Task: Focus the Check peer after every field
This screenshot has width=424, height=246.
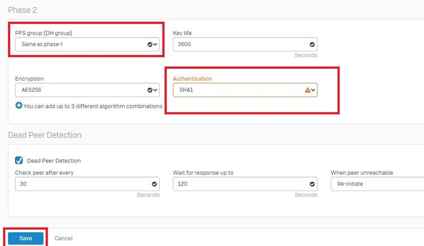Action: (81, 184)
